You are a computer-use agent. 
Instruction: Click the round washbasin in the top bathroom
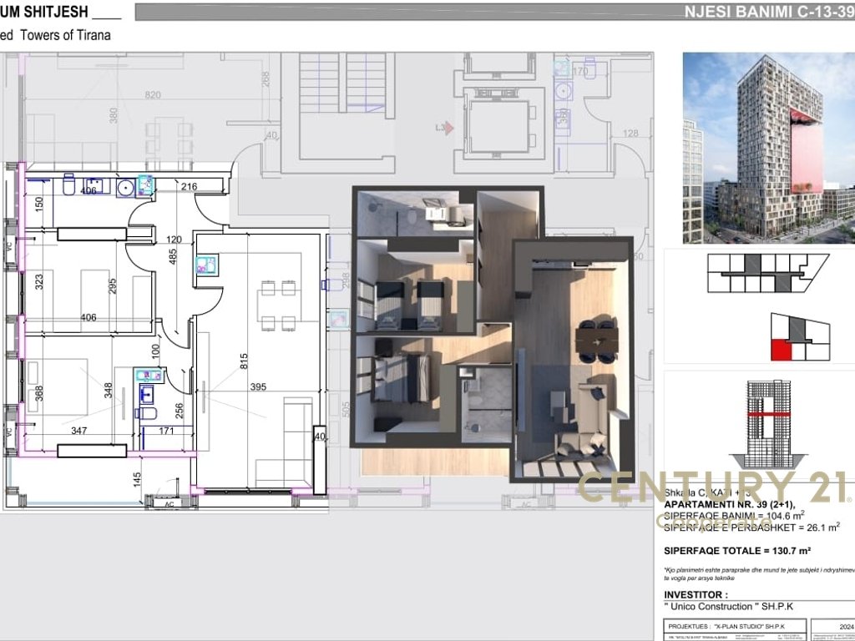coord(125,189)
